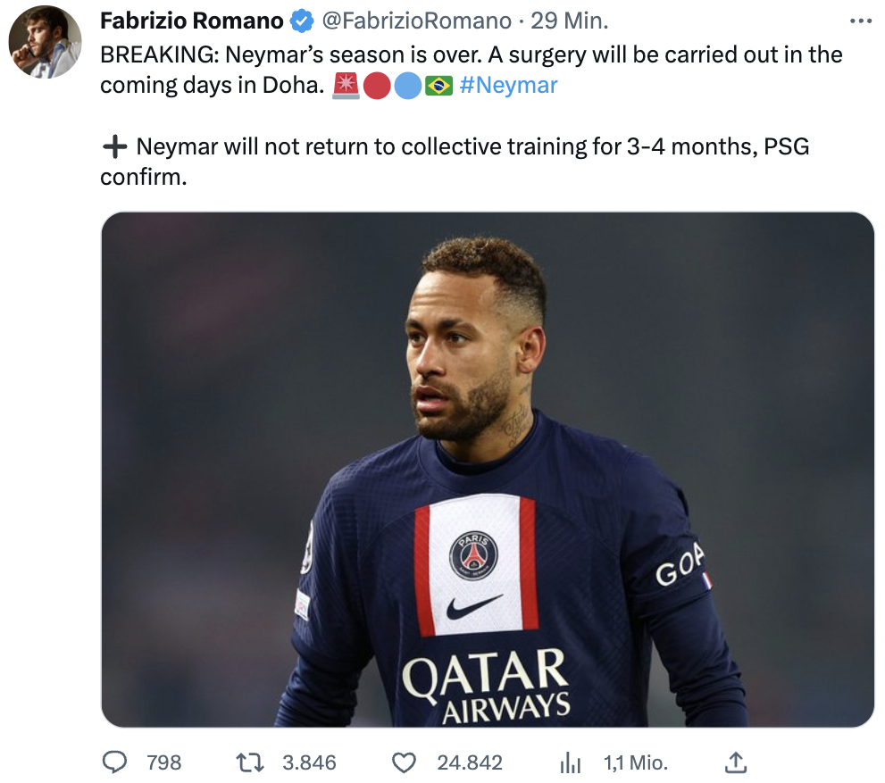This screenshot has width=885, height=783.
Task: Click the 1,1 Mio. views count
Action: 636,762
